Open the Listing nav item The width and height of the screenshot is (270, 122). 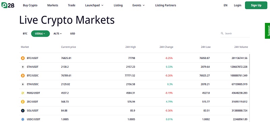(x=118, y=5)
